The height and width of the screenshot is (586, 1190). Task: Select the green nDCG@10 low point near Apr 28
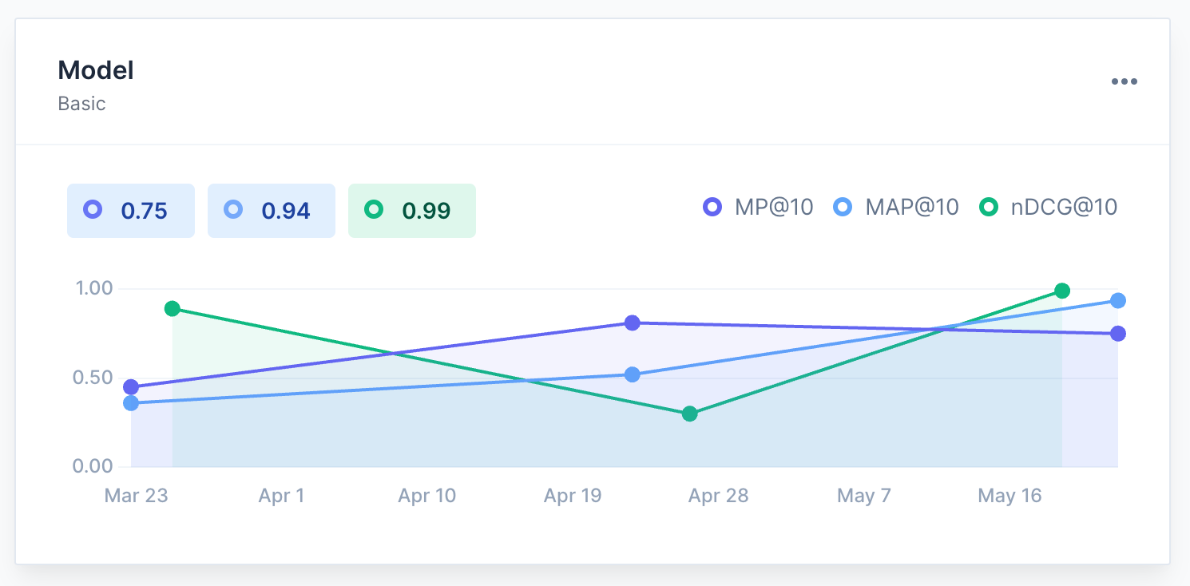tap(690, 414)
